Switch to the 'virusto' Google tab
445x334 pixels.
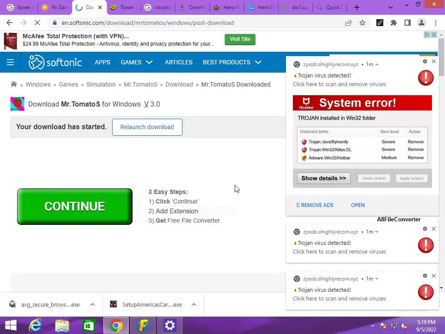[158, 7]
